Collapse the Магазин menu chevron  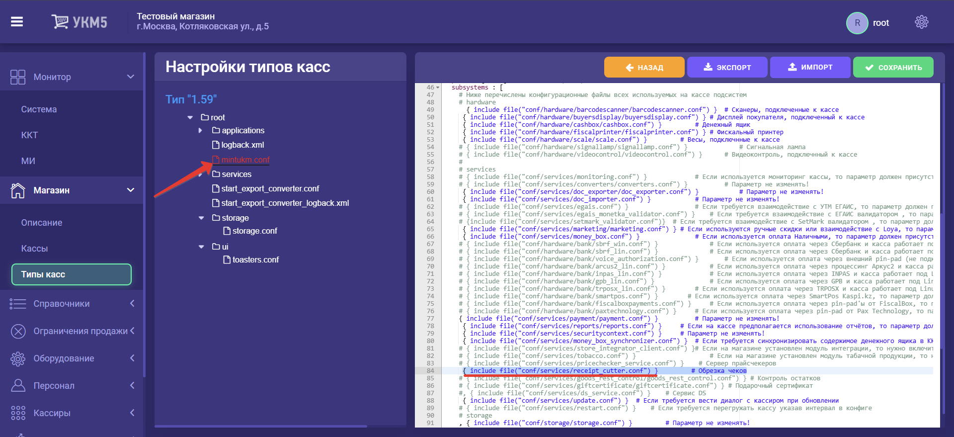(x=131, y=190)
